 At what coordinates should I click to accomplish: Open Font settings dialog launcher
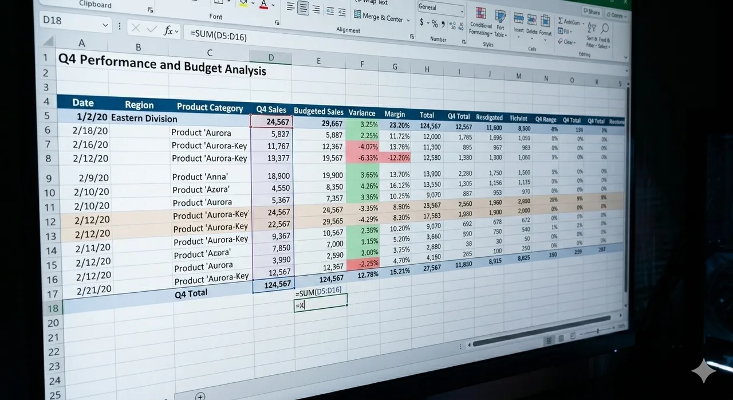click(x=277, y=22)
